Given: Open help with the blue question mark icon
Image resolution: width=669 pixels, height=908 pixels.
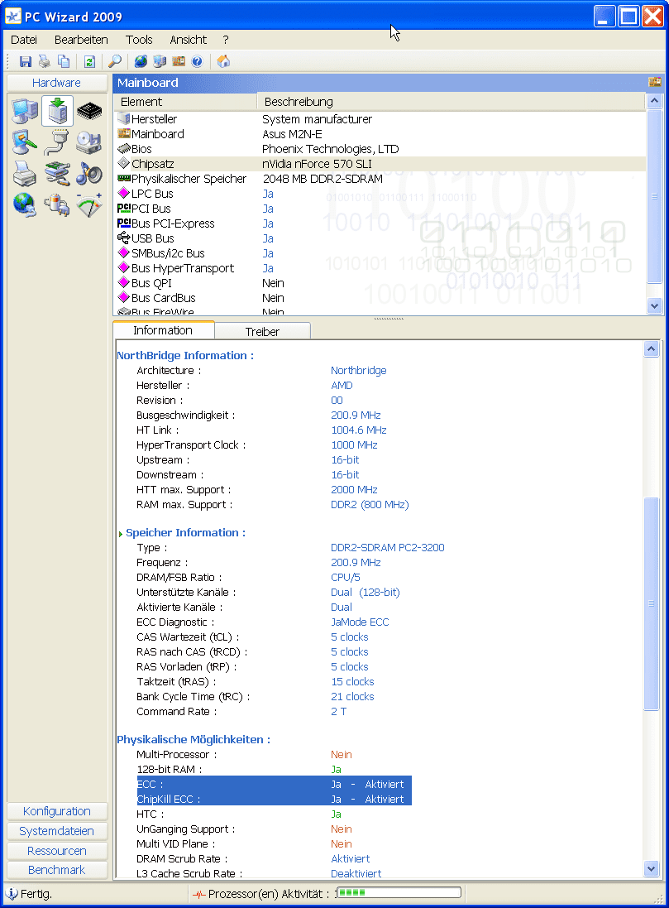Looking at the screenshot, I should [x=198, y=61].
